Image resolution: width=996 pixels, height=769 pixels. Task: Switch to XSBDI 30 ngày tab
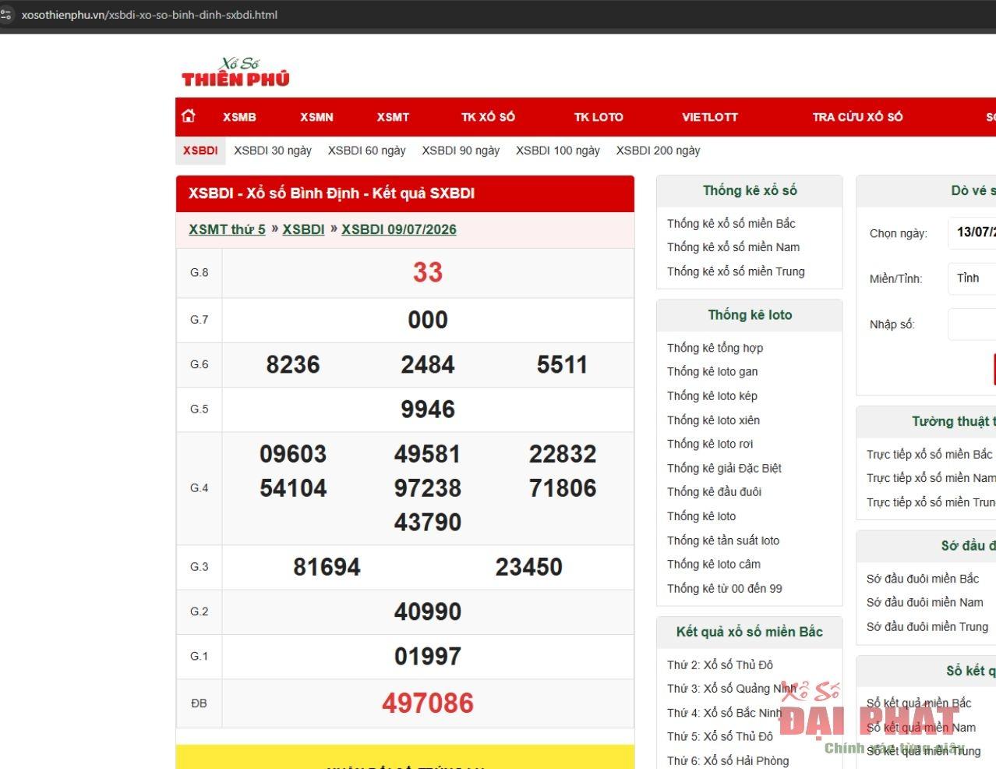click(273, 151)
